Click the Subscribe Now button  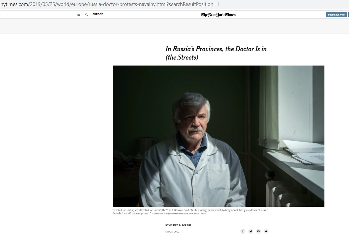(x=336, y=15)
